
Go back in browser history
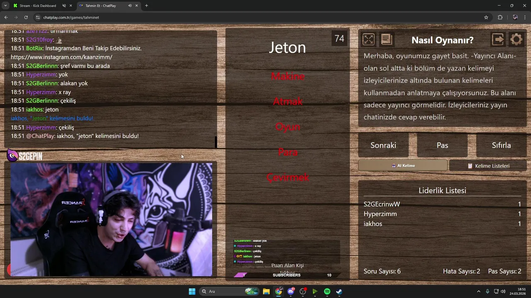tap(6, 17)
